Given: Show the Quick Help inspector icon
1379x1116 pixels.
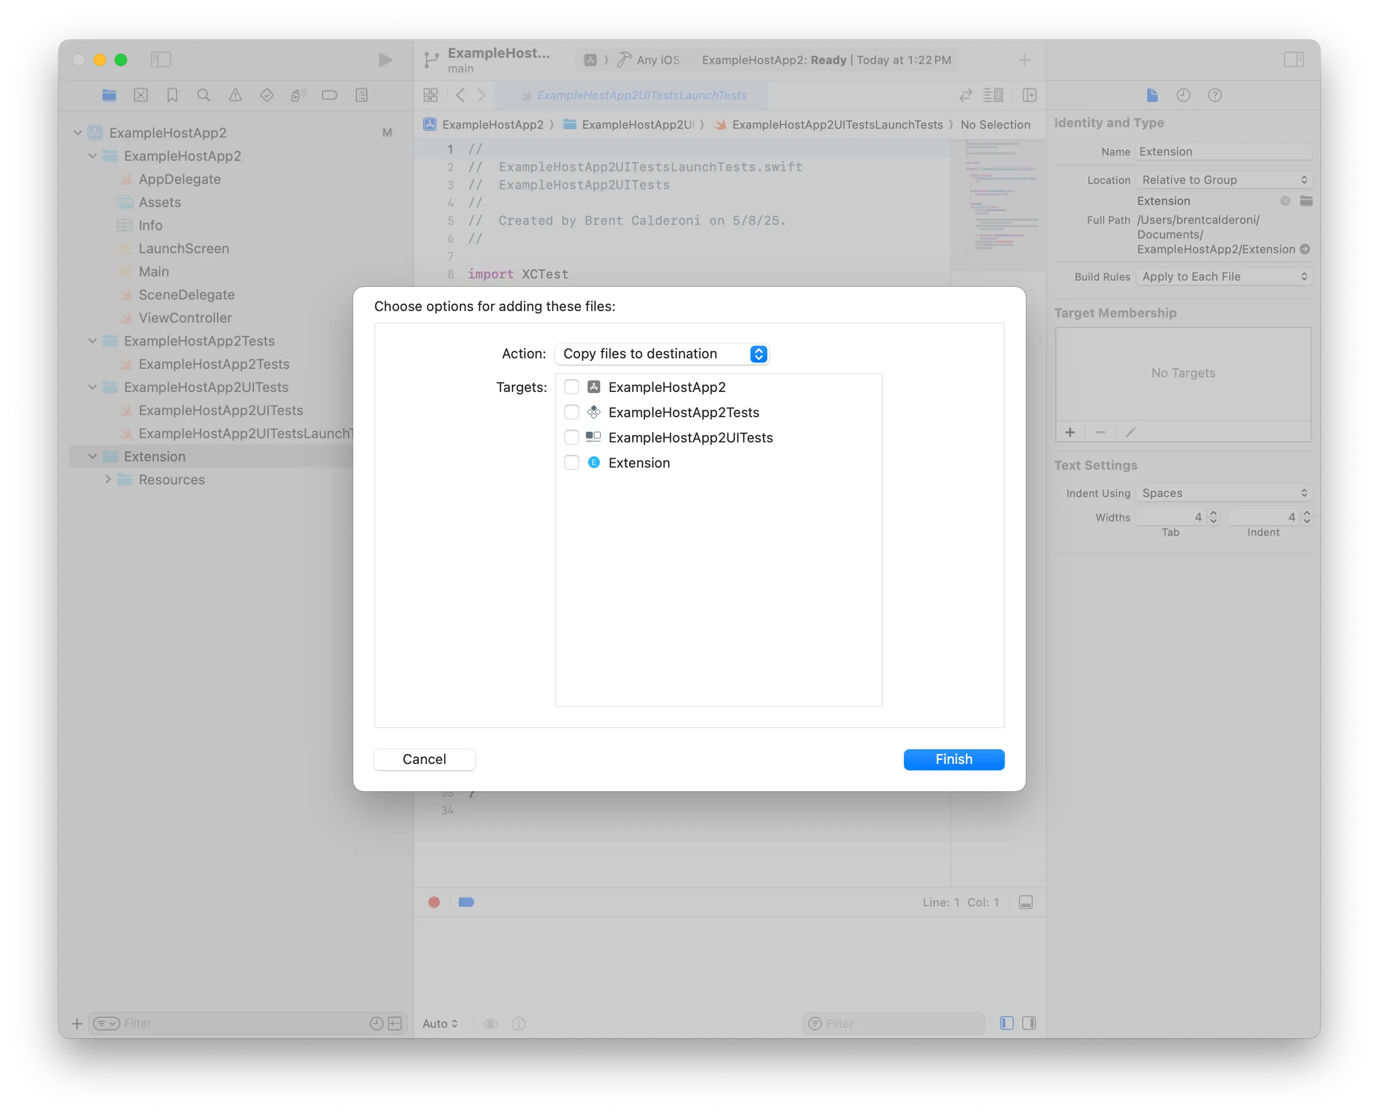Looking at the screenshot, I should pos(1215,95).
